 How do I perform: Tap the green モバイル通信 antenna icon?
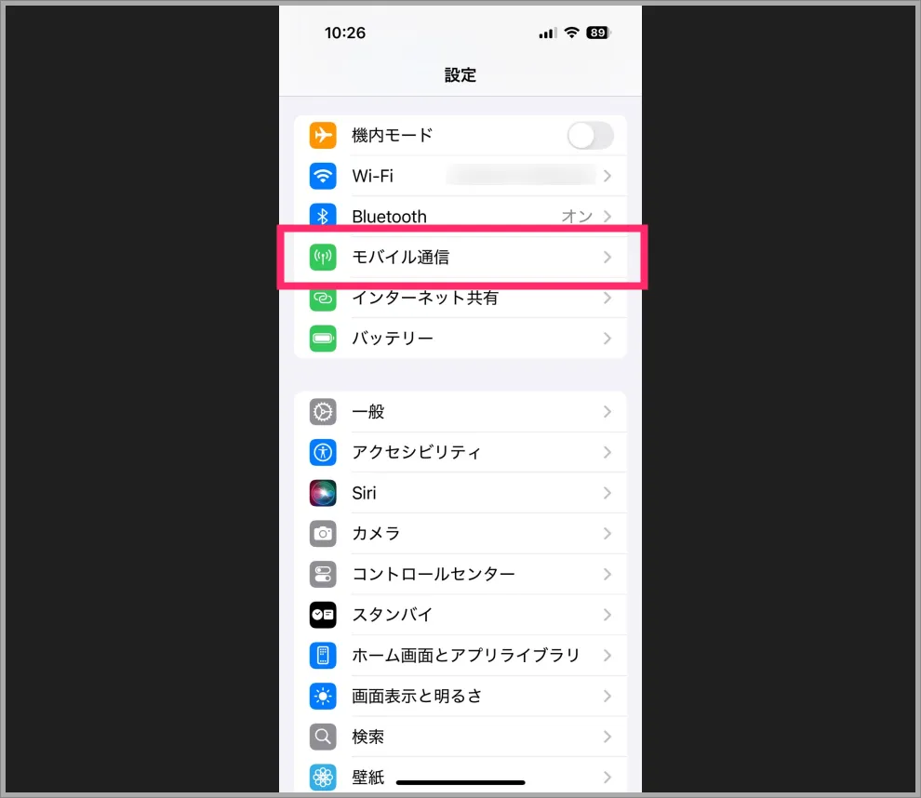coord(323,258)
